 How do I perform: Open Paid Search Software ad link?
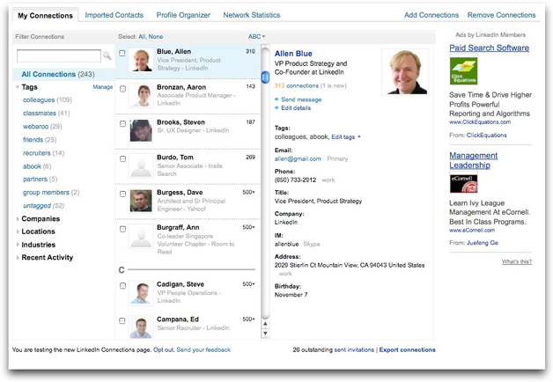click(x=490, y=48)
